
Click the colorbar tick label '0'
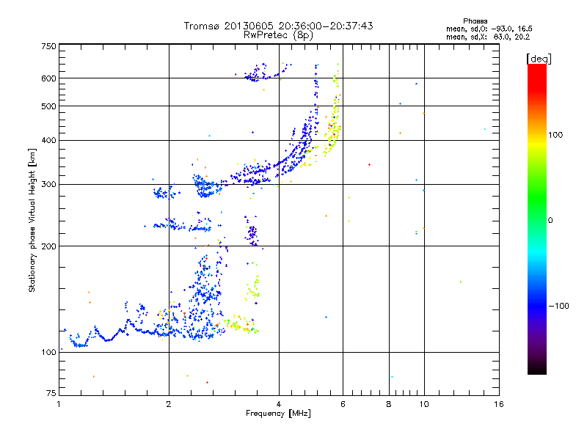tap(550, 221)
